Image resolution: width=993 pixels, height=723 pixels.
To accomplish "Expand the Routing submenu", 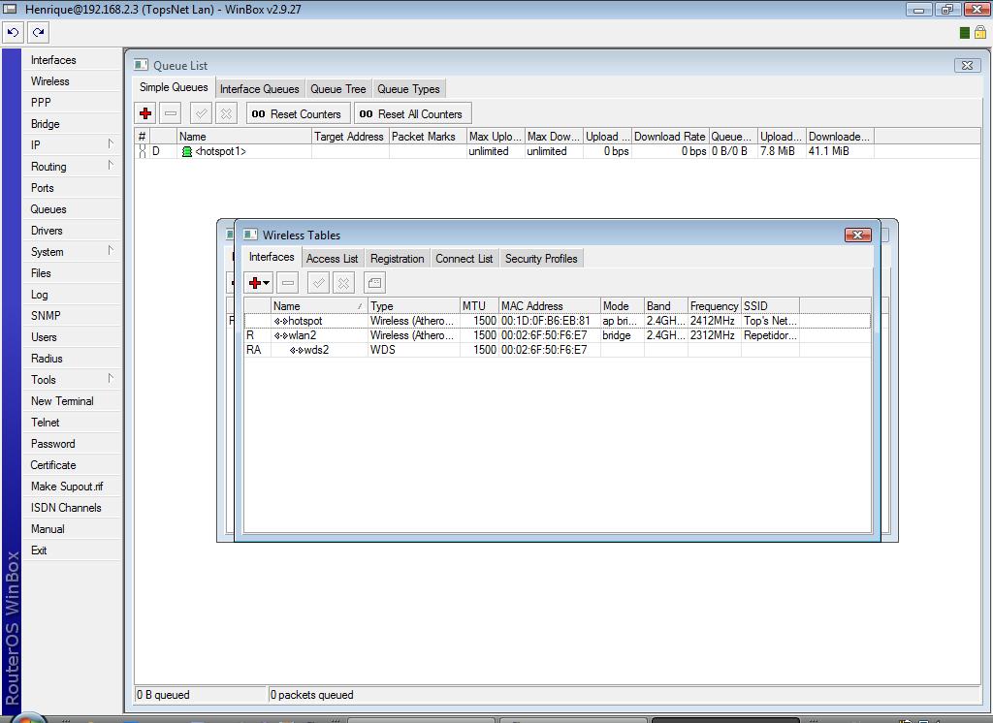I will [x=111, y=166].
